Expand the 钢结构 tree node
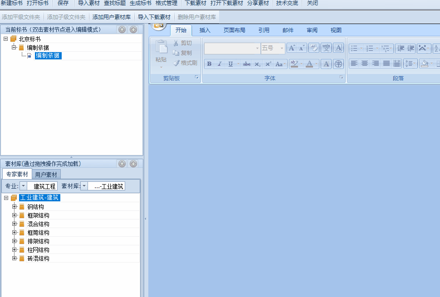 [x=15, y=207]
